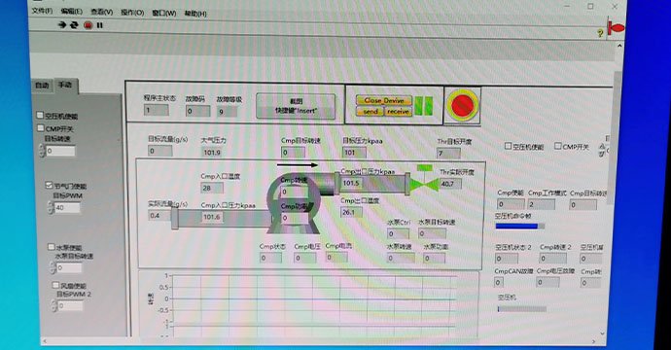Click the 程序主状态 value 1

pos(157,110)
